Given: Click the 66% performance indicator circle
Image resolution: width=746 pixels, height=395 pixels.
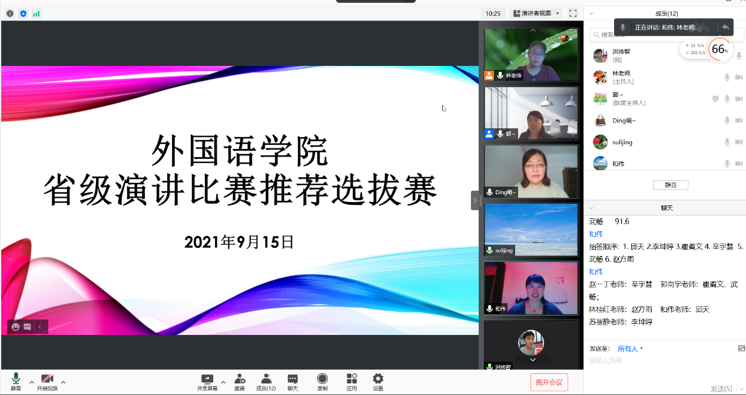Looking at the screenshot, I should [x=720, y=49].
